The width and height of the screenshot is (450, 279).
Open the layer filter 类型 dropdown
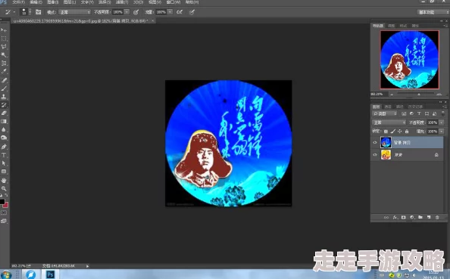click(385, 113)
